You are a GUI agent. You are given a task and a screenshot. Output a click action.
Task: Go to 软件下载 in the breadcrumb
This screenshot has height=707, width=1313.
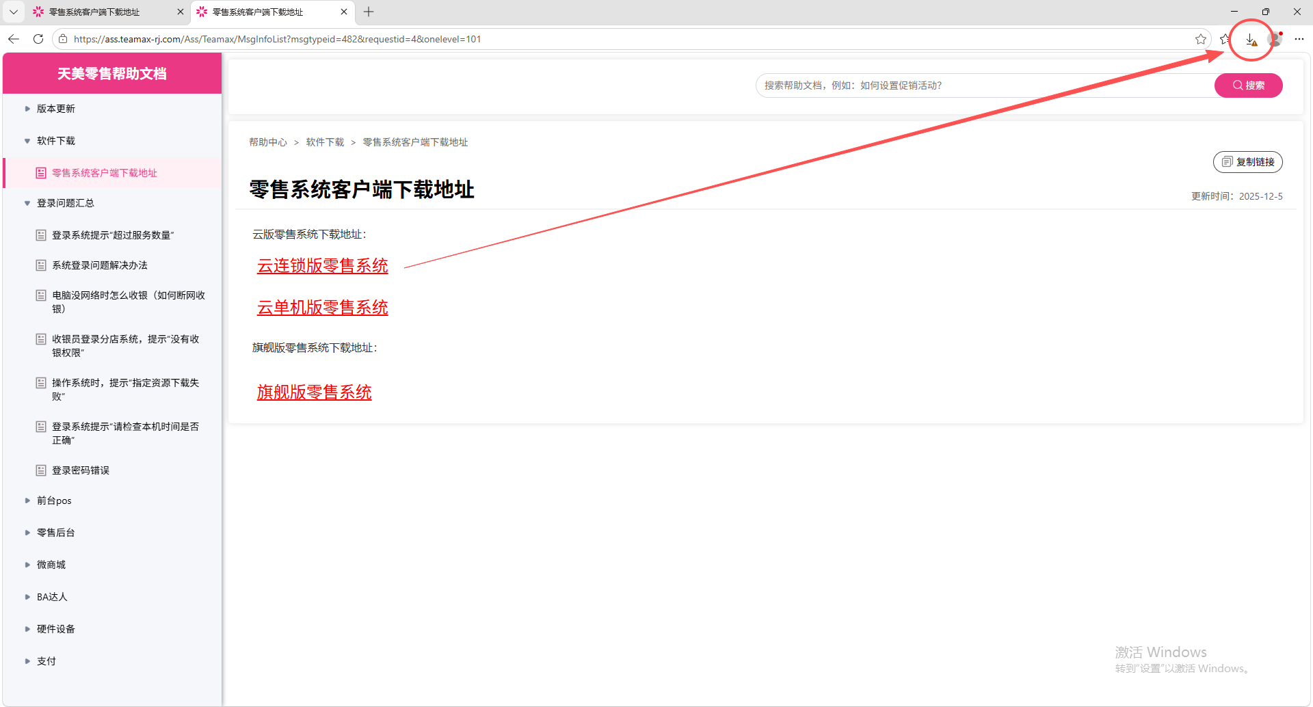(325, 142)
